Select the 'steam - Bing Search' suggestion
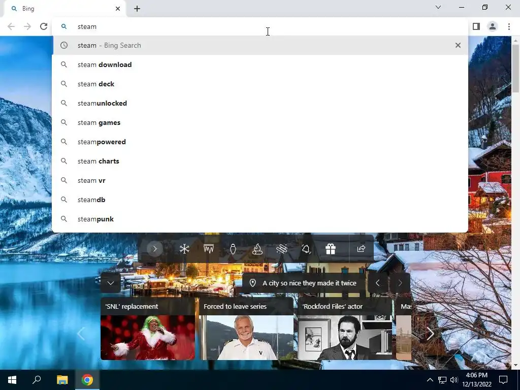The height and width of the screenshot is (390, 520). [260, 45]
